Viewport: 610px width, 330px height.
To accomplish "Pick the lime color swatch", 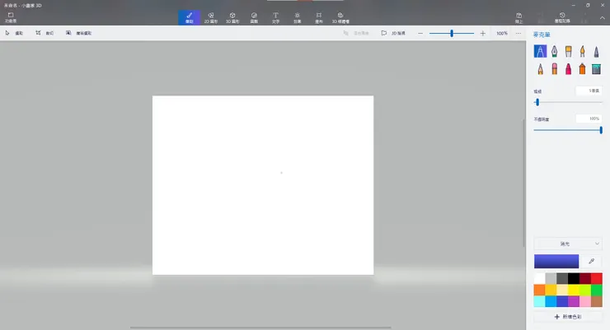I will (585, 290).
